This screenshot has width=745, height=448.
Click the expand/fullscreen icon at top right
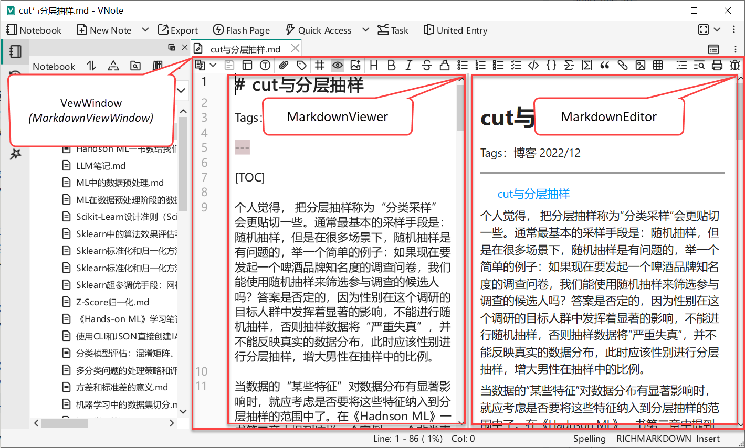coord(704,29)
